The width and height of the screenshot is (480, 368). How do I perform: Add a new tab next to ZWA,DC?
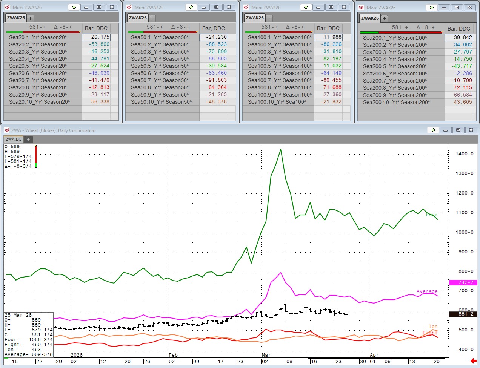(28, 140)
